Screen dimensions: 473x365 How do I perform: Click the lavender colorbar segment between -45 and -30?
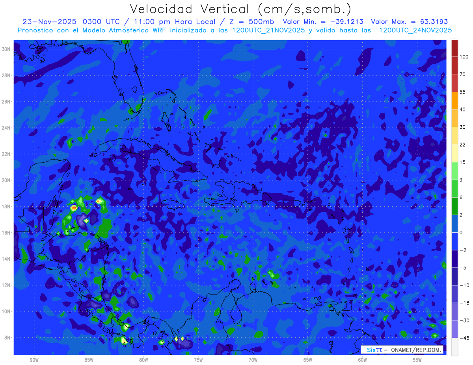pos(454,329)
